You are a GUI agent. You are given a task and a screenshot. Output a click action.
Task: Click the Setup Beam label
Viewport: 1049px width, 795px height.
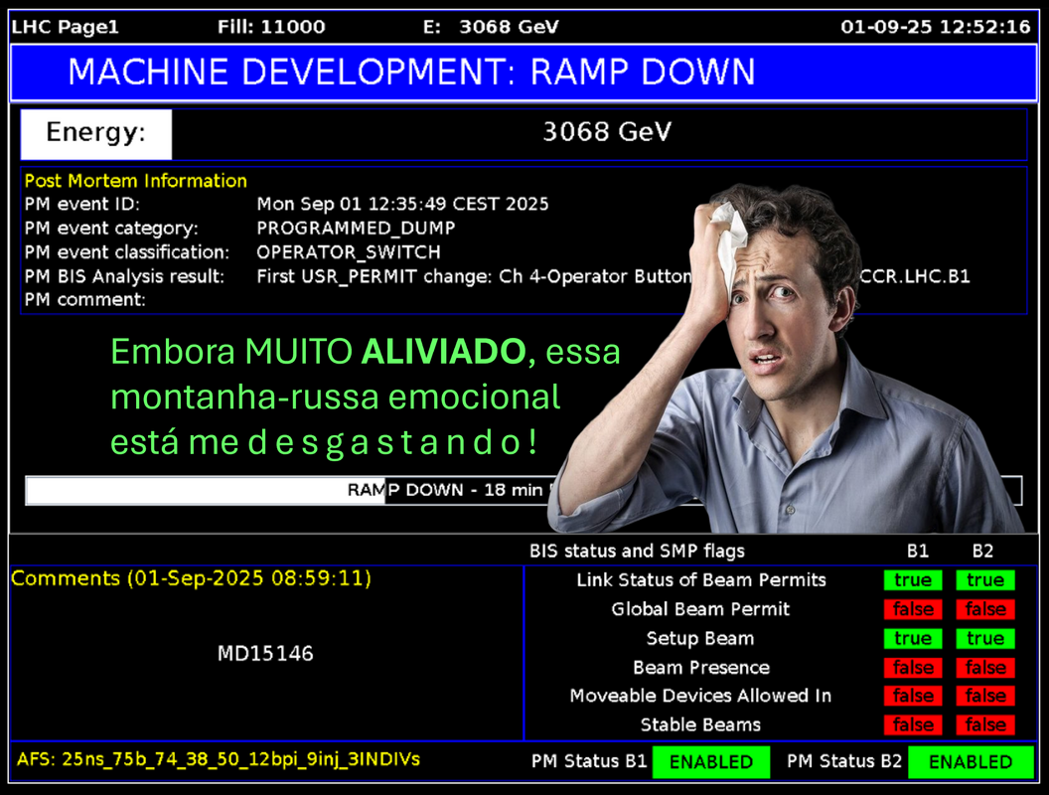[x=700, y=638]
